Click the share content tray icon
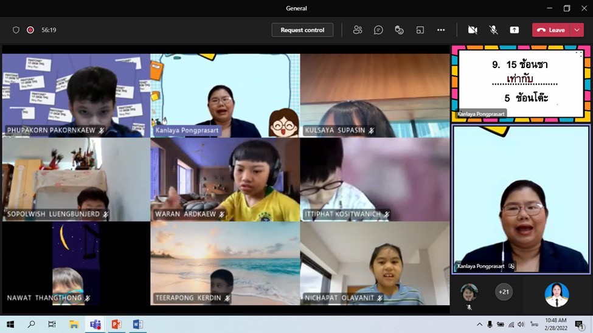The width and height of the screenshot is (593, 333). pyautogui.click(x=515, y=30)
